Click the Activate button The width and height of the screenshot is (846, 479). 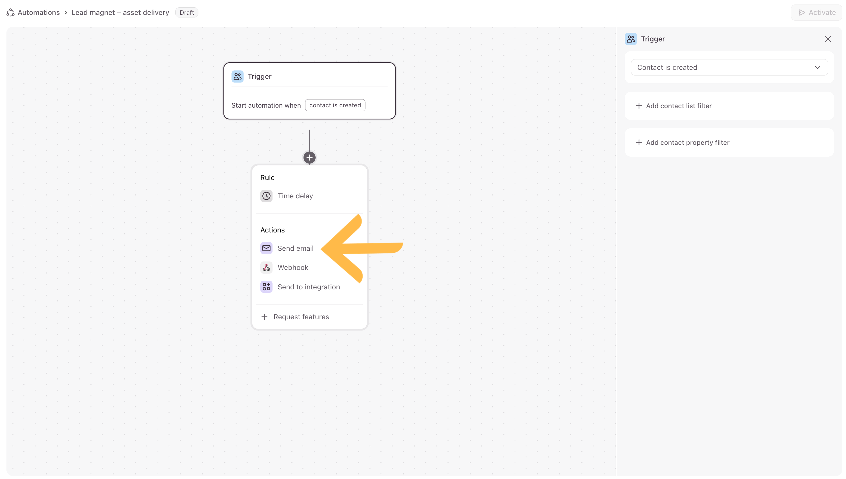click(x=817, y=12)
